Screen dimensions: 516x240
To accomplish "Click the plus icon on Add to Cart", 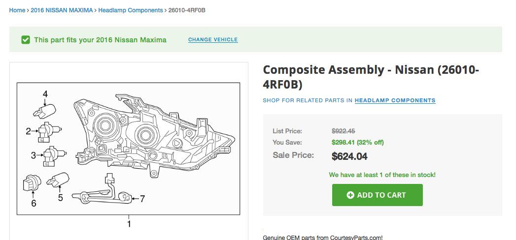I will 350,195.
